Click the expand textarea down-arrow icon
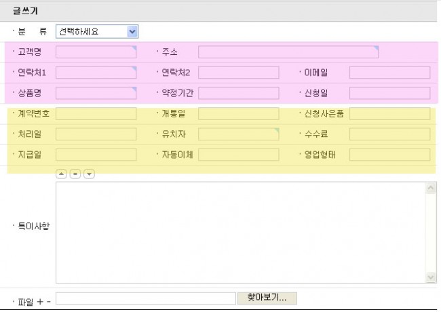Image resolution: width=441 pixels, height=312 pixels. (x=89, y=174)
